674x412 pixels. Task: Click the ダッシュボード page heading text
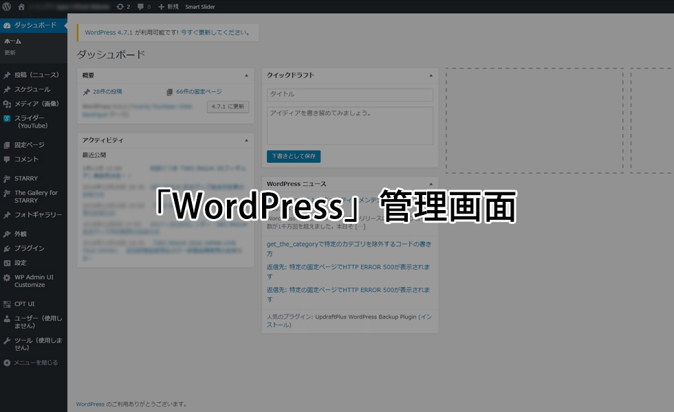pos(111,55)
